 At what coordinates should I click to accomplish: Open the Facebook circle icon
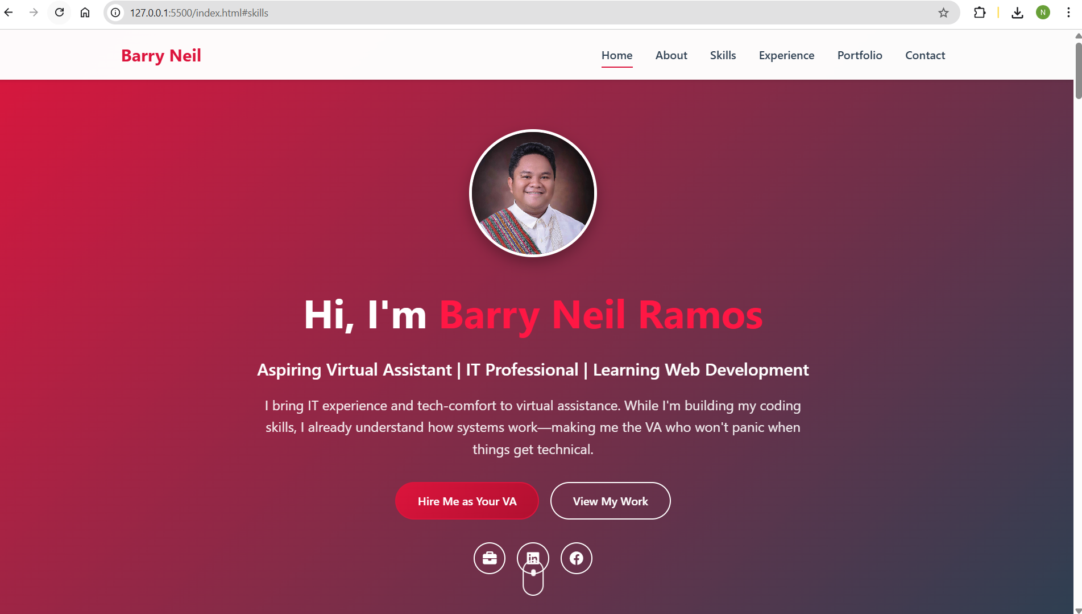tap(577, 558)
